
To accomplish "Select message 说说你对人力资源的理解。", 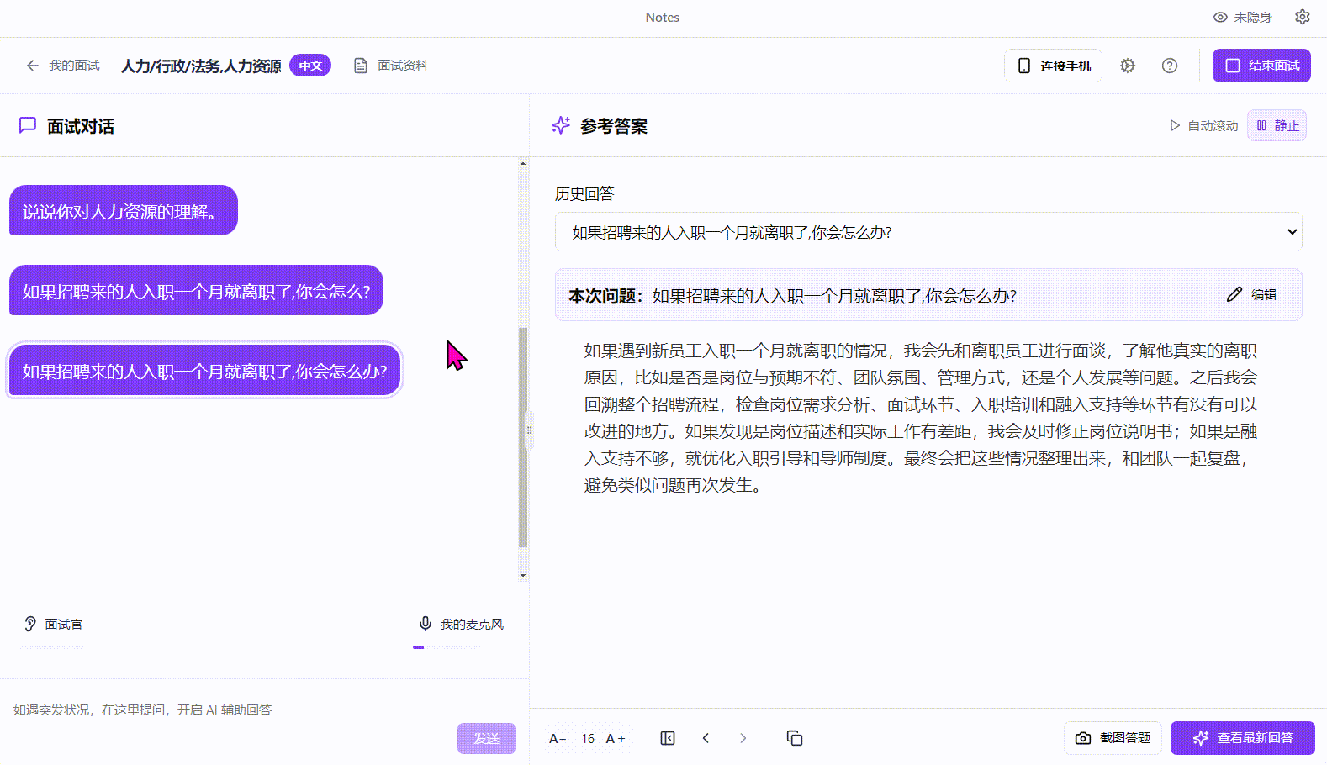I will pos(124,210).
